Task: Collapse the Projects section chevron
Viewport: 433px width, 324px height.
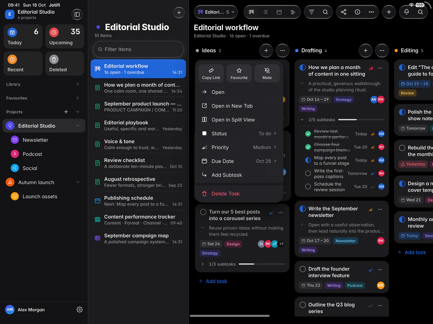Action: (78, 112)
